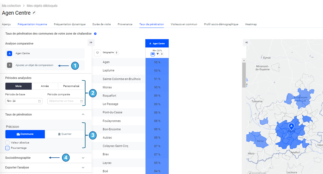Uncheck the Pourcentage checkbox
The image size is (323, 174).
click(x=7, y=148)
